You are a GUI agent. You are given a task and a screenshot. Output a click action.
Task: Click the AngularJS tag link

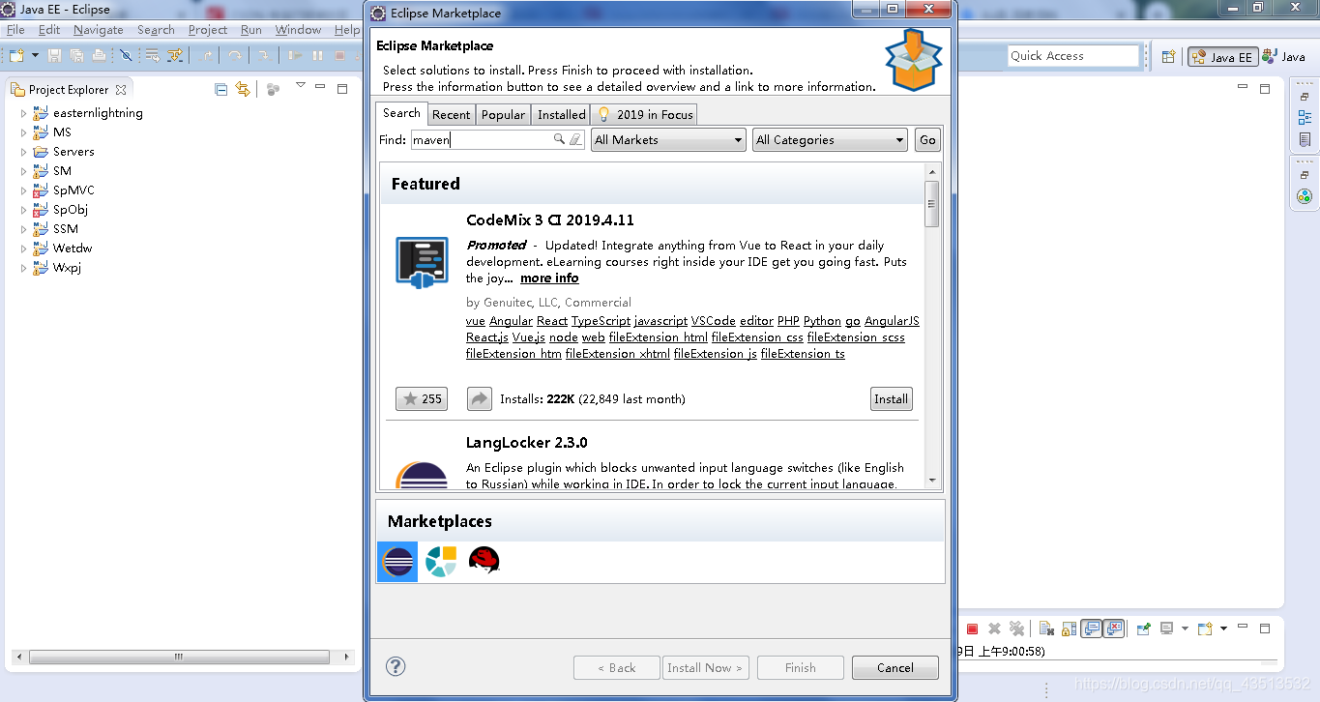892,321
